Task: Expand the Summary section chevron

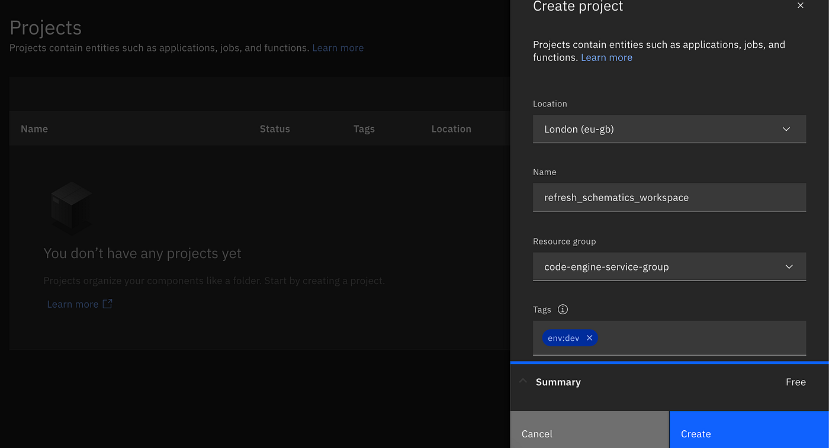Action: point(523,382)
